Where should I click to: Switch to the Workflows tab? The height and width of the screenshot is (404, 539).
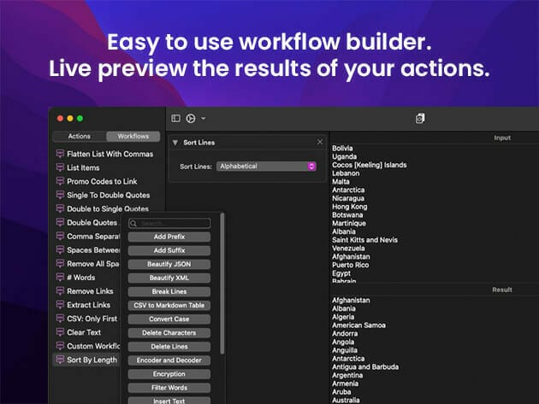point(133,136)
